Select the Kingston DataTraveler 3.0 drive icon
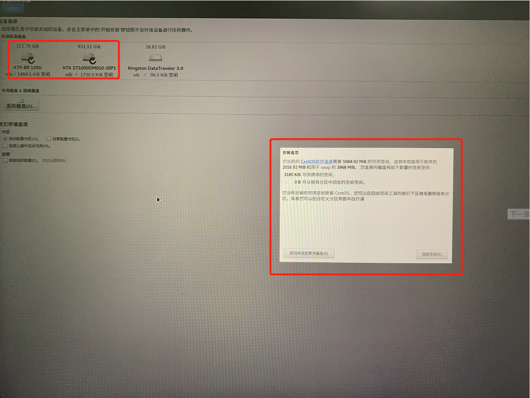 click(x=156, y=58)
